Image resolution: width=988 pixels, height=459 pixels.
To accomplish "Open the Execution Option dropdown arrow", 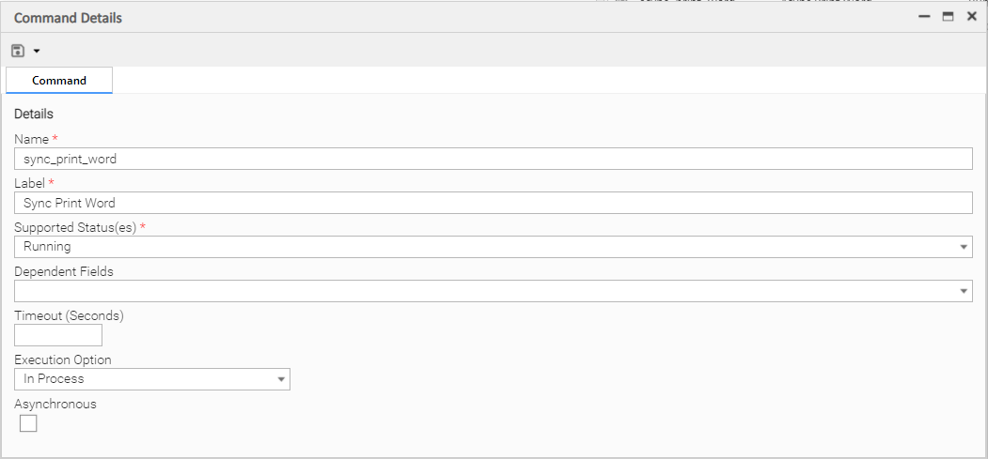I will click(x=281, y=379).
